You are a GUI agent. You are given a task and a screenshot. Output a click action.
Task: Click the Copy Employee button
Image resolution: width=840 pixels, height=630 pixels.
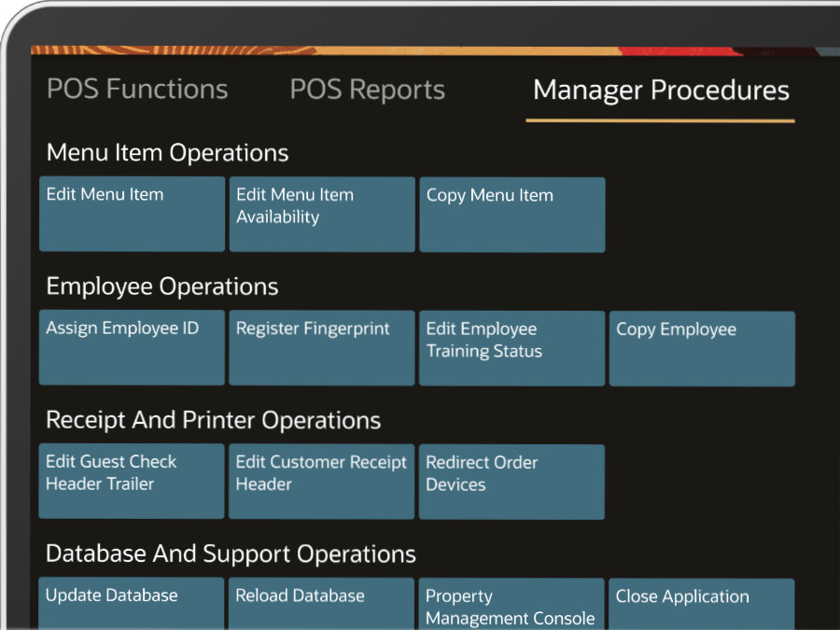[702, 349]
